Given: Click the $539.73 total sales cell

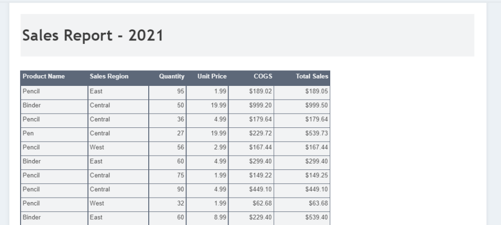Looking at the screenshot, I should tap(317, 133).
